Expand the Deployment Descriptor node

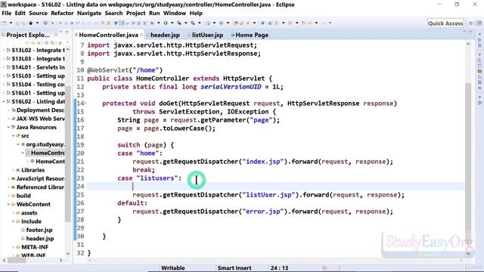tap(8, 110)
